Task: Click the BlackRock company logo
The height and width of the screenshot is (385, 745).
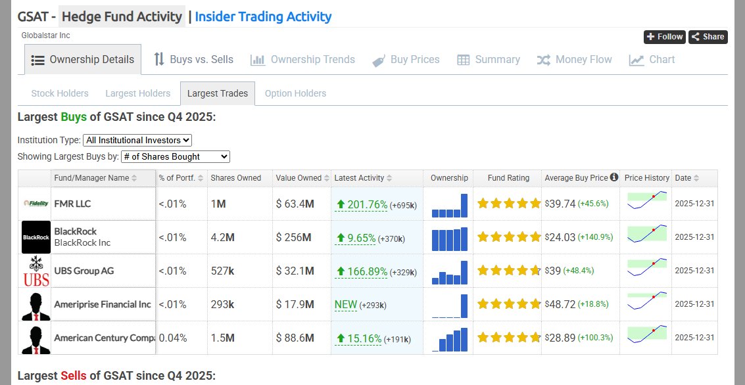Action: (x=36, y=237)
